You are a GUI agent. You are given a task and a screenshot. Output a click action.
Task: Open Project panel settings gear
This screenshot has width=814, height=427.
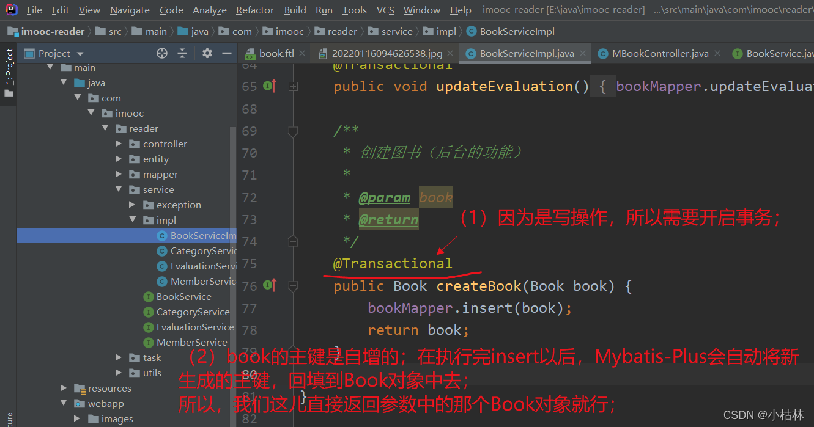[x=207, y=54]
